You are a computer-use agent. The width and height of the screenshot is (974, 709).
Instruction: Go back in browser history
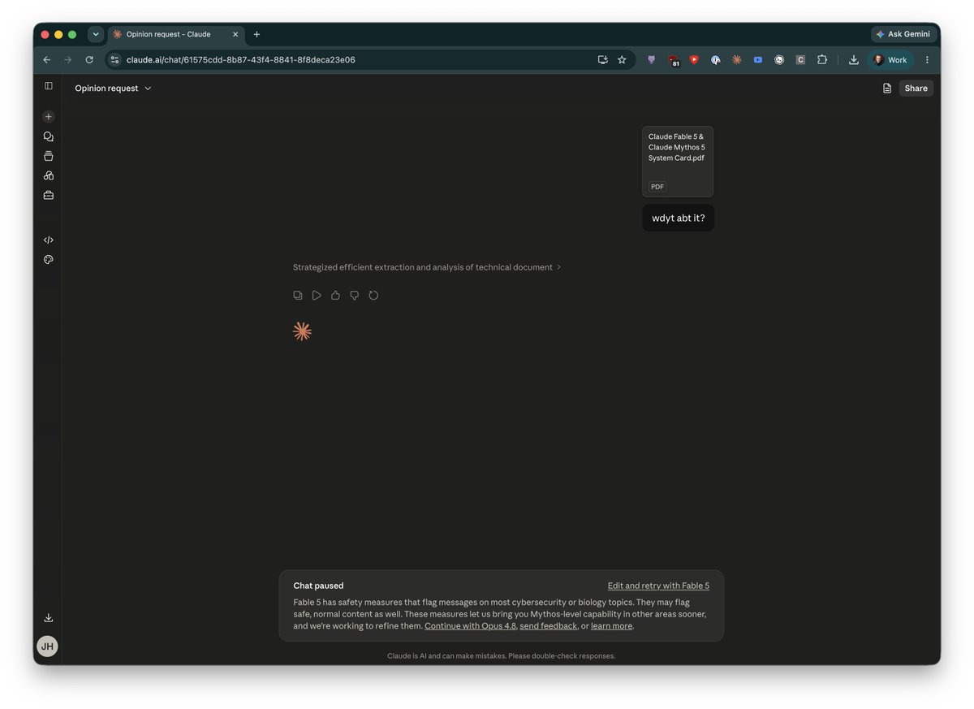point(46,60)
